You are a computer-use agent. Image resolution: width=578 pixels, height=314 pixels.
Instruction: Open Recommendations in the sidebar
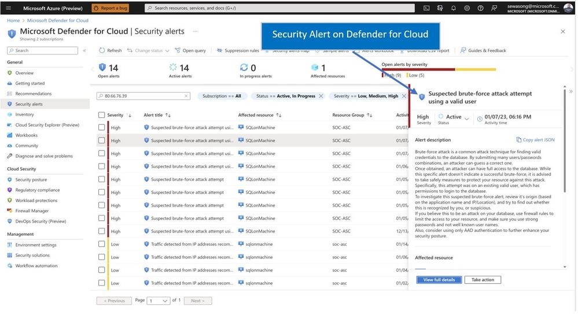click(x=33, y=94)
